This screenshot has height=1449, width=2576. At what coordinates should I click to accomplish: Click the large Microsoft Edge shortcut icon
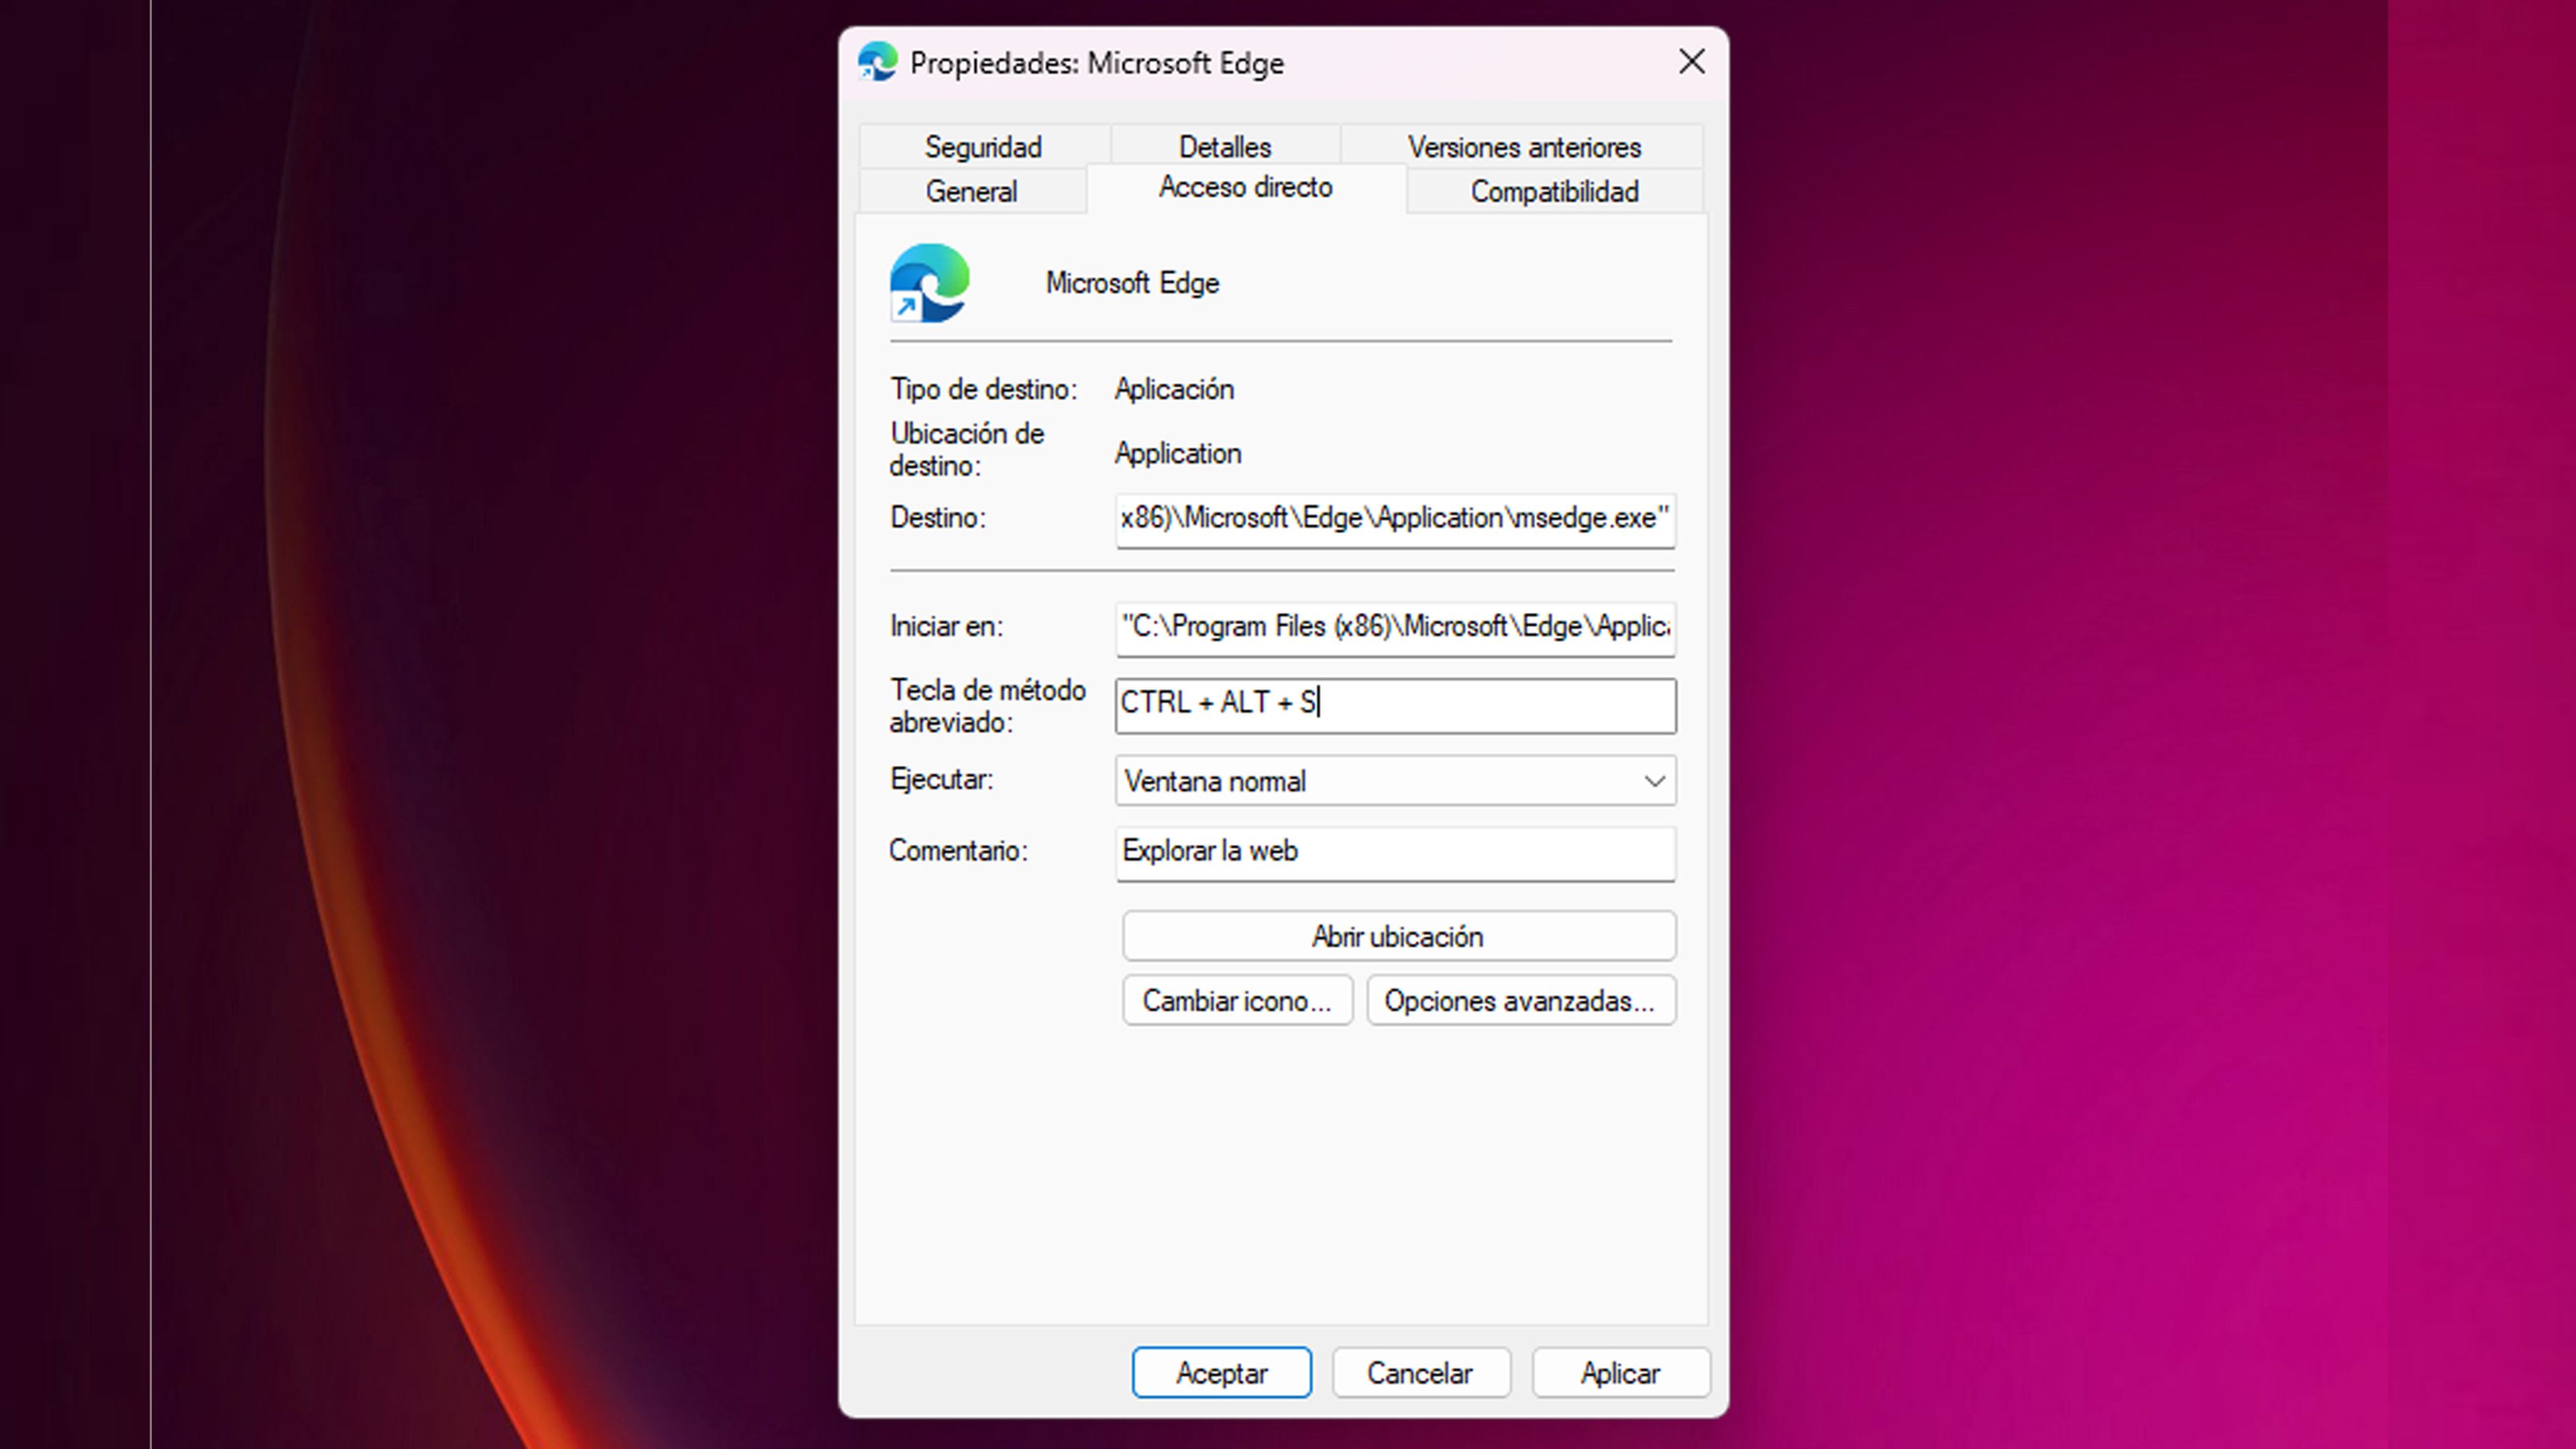(929, 283)
